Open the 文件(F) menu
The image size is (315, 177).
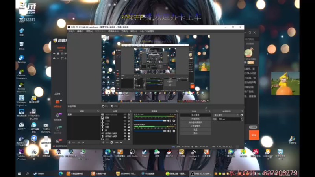[x=71, y=31]
